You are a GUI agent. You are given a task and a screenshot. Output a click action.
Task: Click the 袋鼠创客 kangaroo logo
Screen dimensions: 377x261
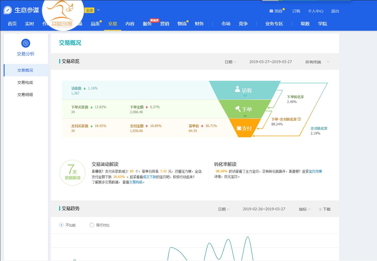tap(62, 16)
